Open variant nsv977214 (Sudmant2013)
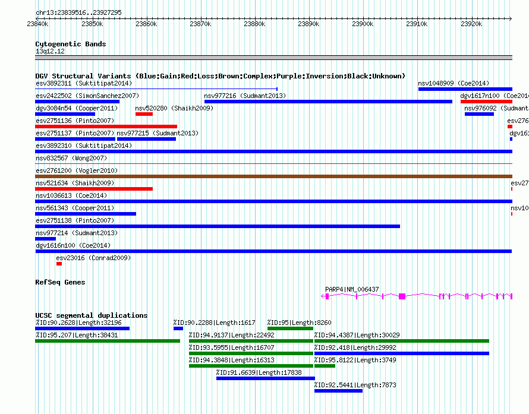 [x=77, y=233]
